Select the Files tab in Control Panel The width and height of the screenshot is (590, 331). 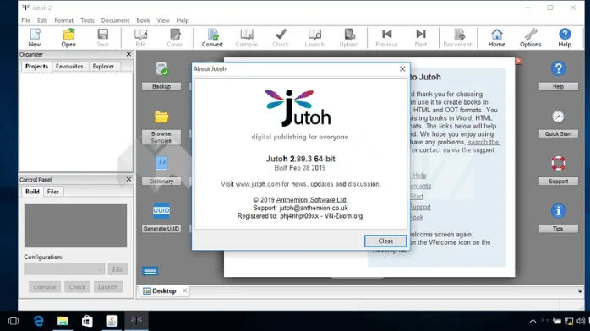coord(53,192)
